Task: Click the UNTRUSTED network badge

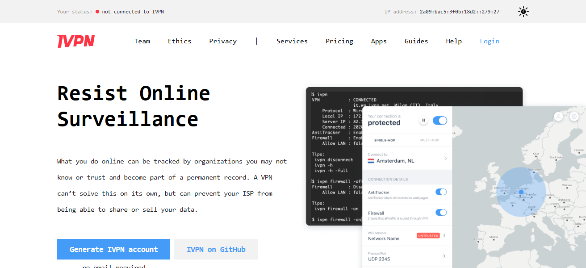Action: tap(428, 235)
